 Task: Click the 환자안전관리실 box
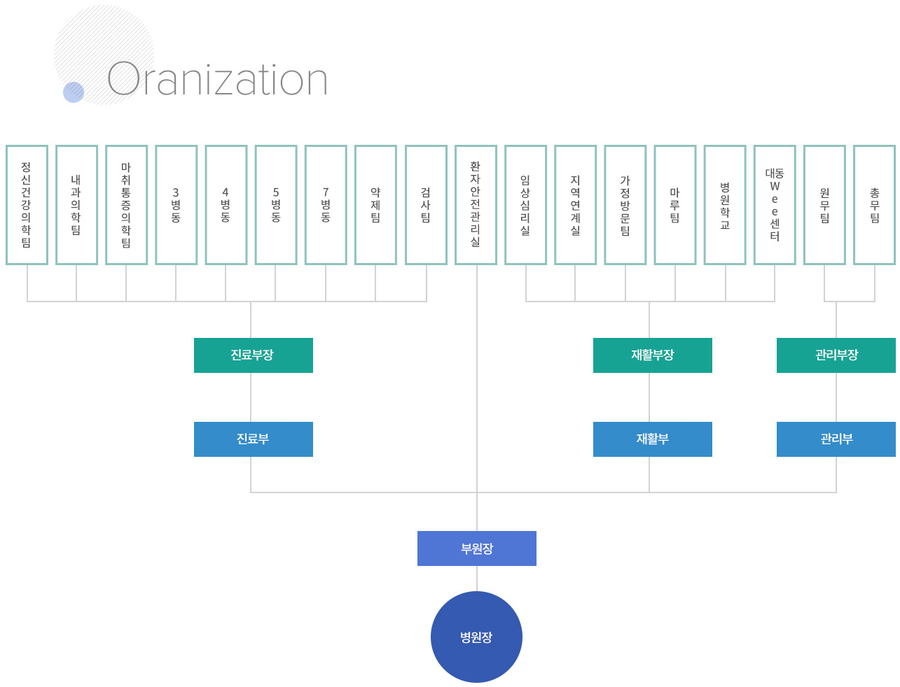[476, 205]
